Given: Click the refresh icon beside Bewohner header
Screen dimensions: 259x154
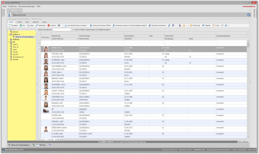Looking at the screenshot, I should point(248,15).
